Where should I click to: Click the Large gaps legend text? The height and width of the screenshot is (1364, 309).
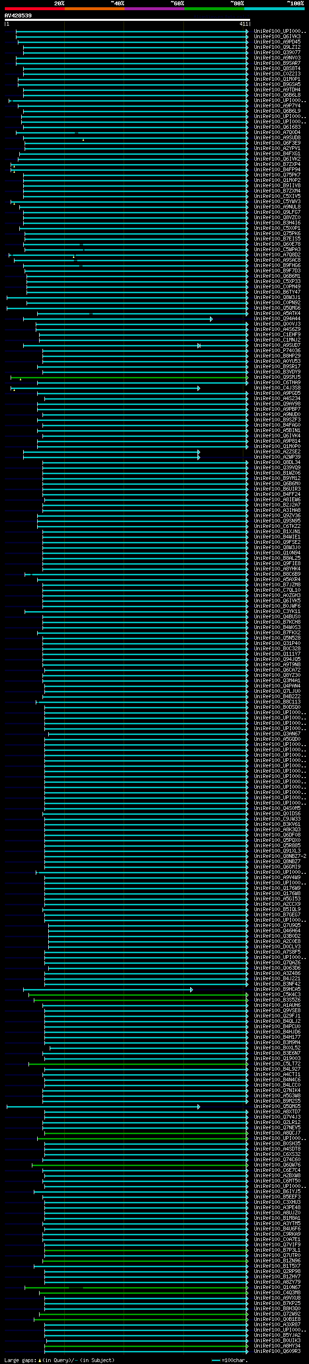click(x=59, y=1360)
